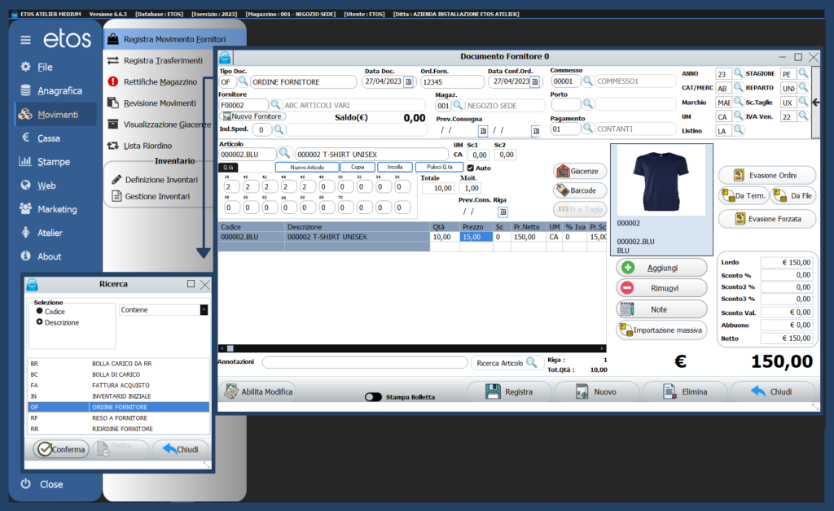Click the red Rimuovi button
The image size is (834, 511).
tap(661, 288)
